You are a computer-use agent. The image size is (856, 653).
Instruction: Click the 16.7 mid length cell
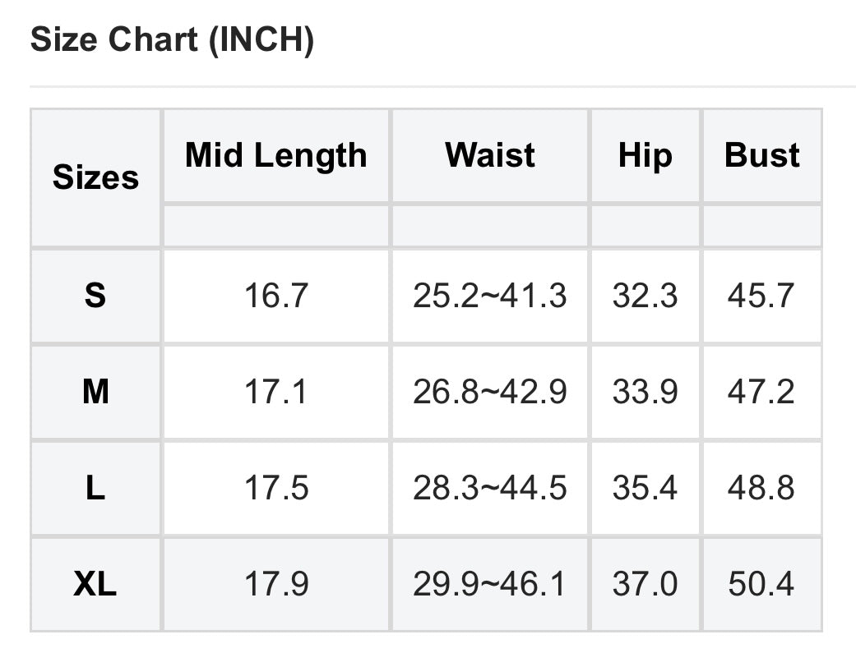coord(275,296)
